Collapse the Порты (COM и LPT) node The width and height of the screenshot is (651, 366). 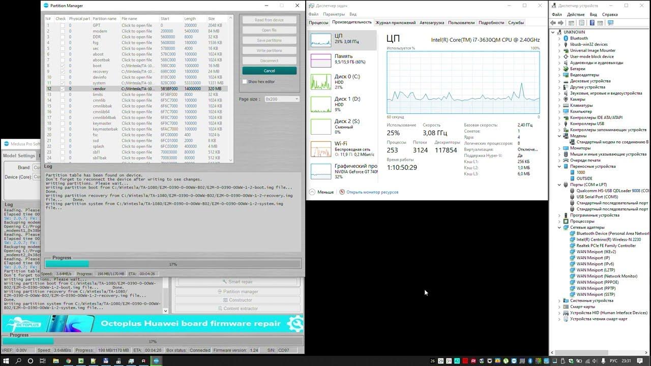(559, 185)
